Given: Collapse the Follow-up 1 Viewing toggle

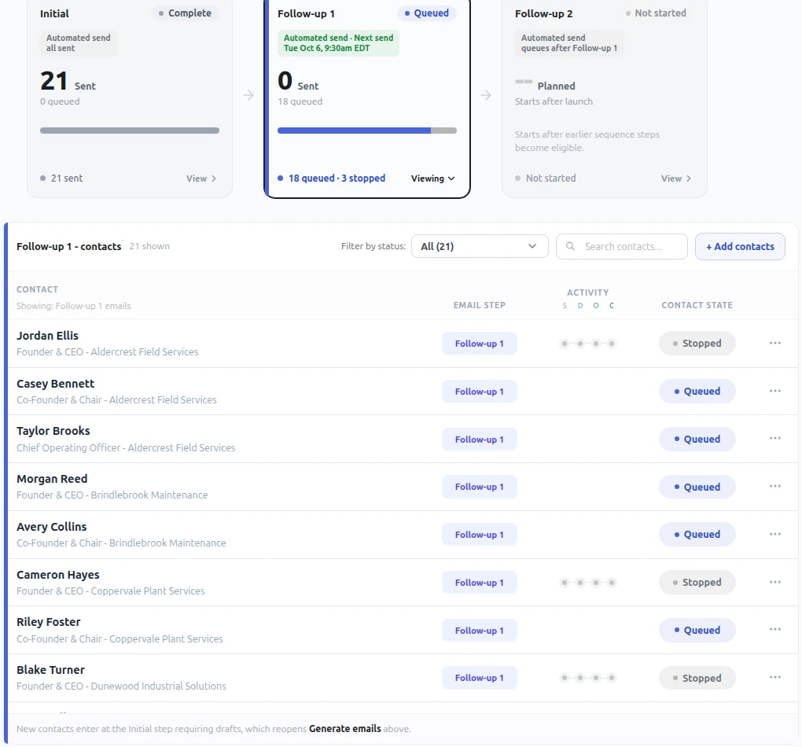Looking at the screenshot, I should (x=432, y=178).
